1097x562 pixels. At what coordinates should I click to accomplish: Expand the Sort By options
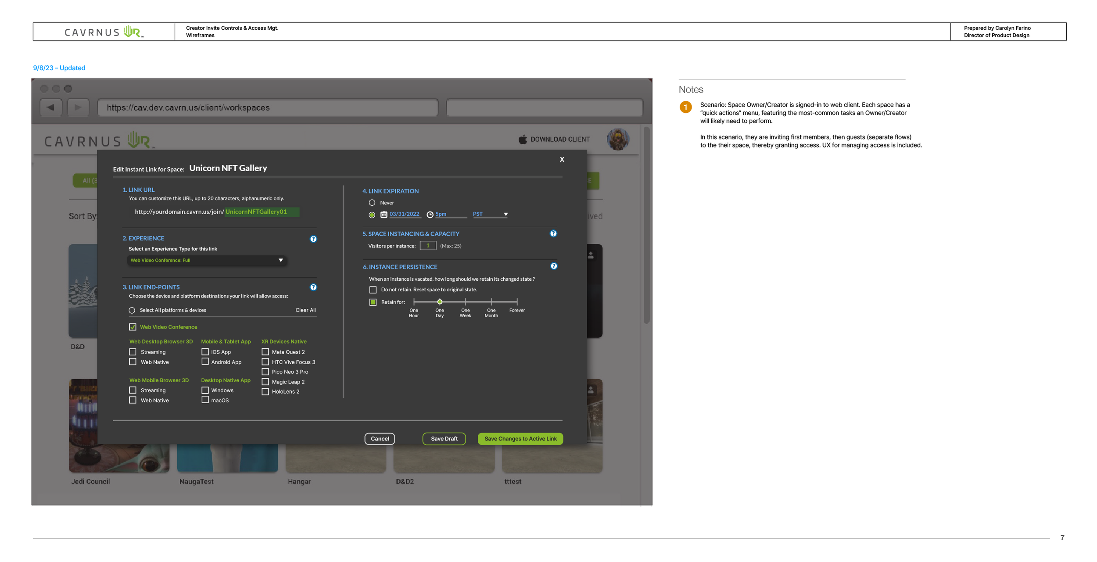[x=84, y=216]
